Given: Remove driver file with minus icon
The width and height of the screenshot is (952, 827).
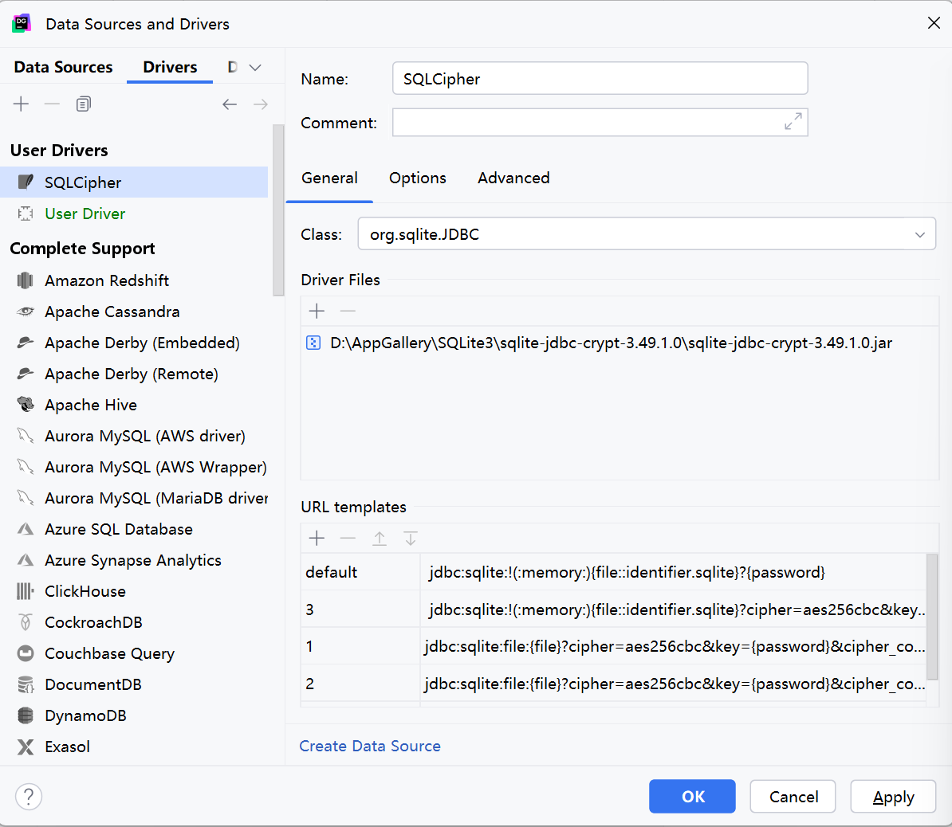Looking at the screenshot, I should coord(348,312).
